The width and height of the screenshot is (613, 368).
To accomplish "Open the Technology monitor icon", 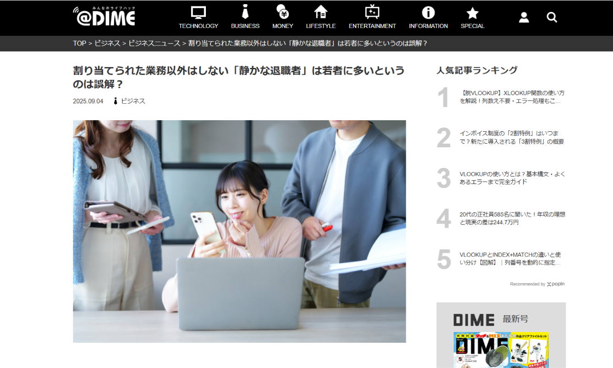I will click(x=198, y=12).
